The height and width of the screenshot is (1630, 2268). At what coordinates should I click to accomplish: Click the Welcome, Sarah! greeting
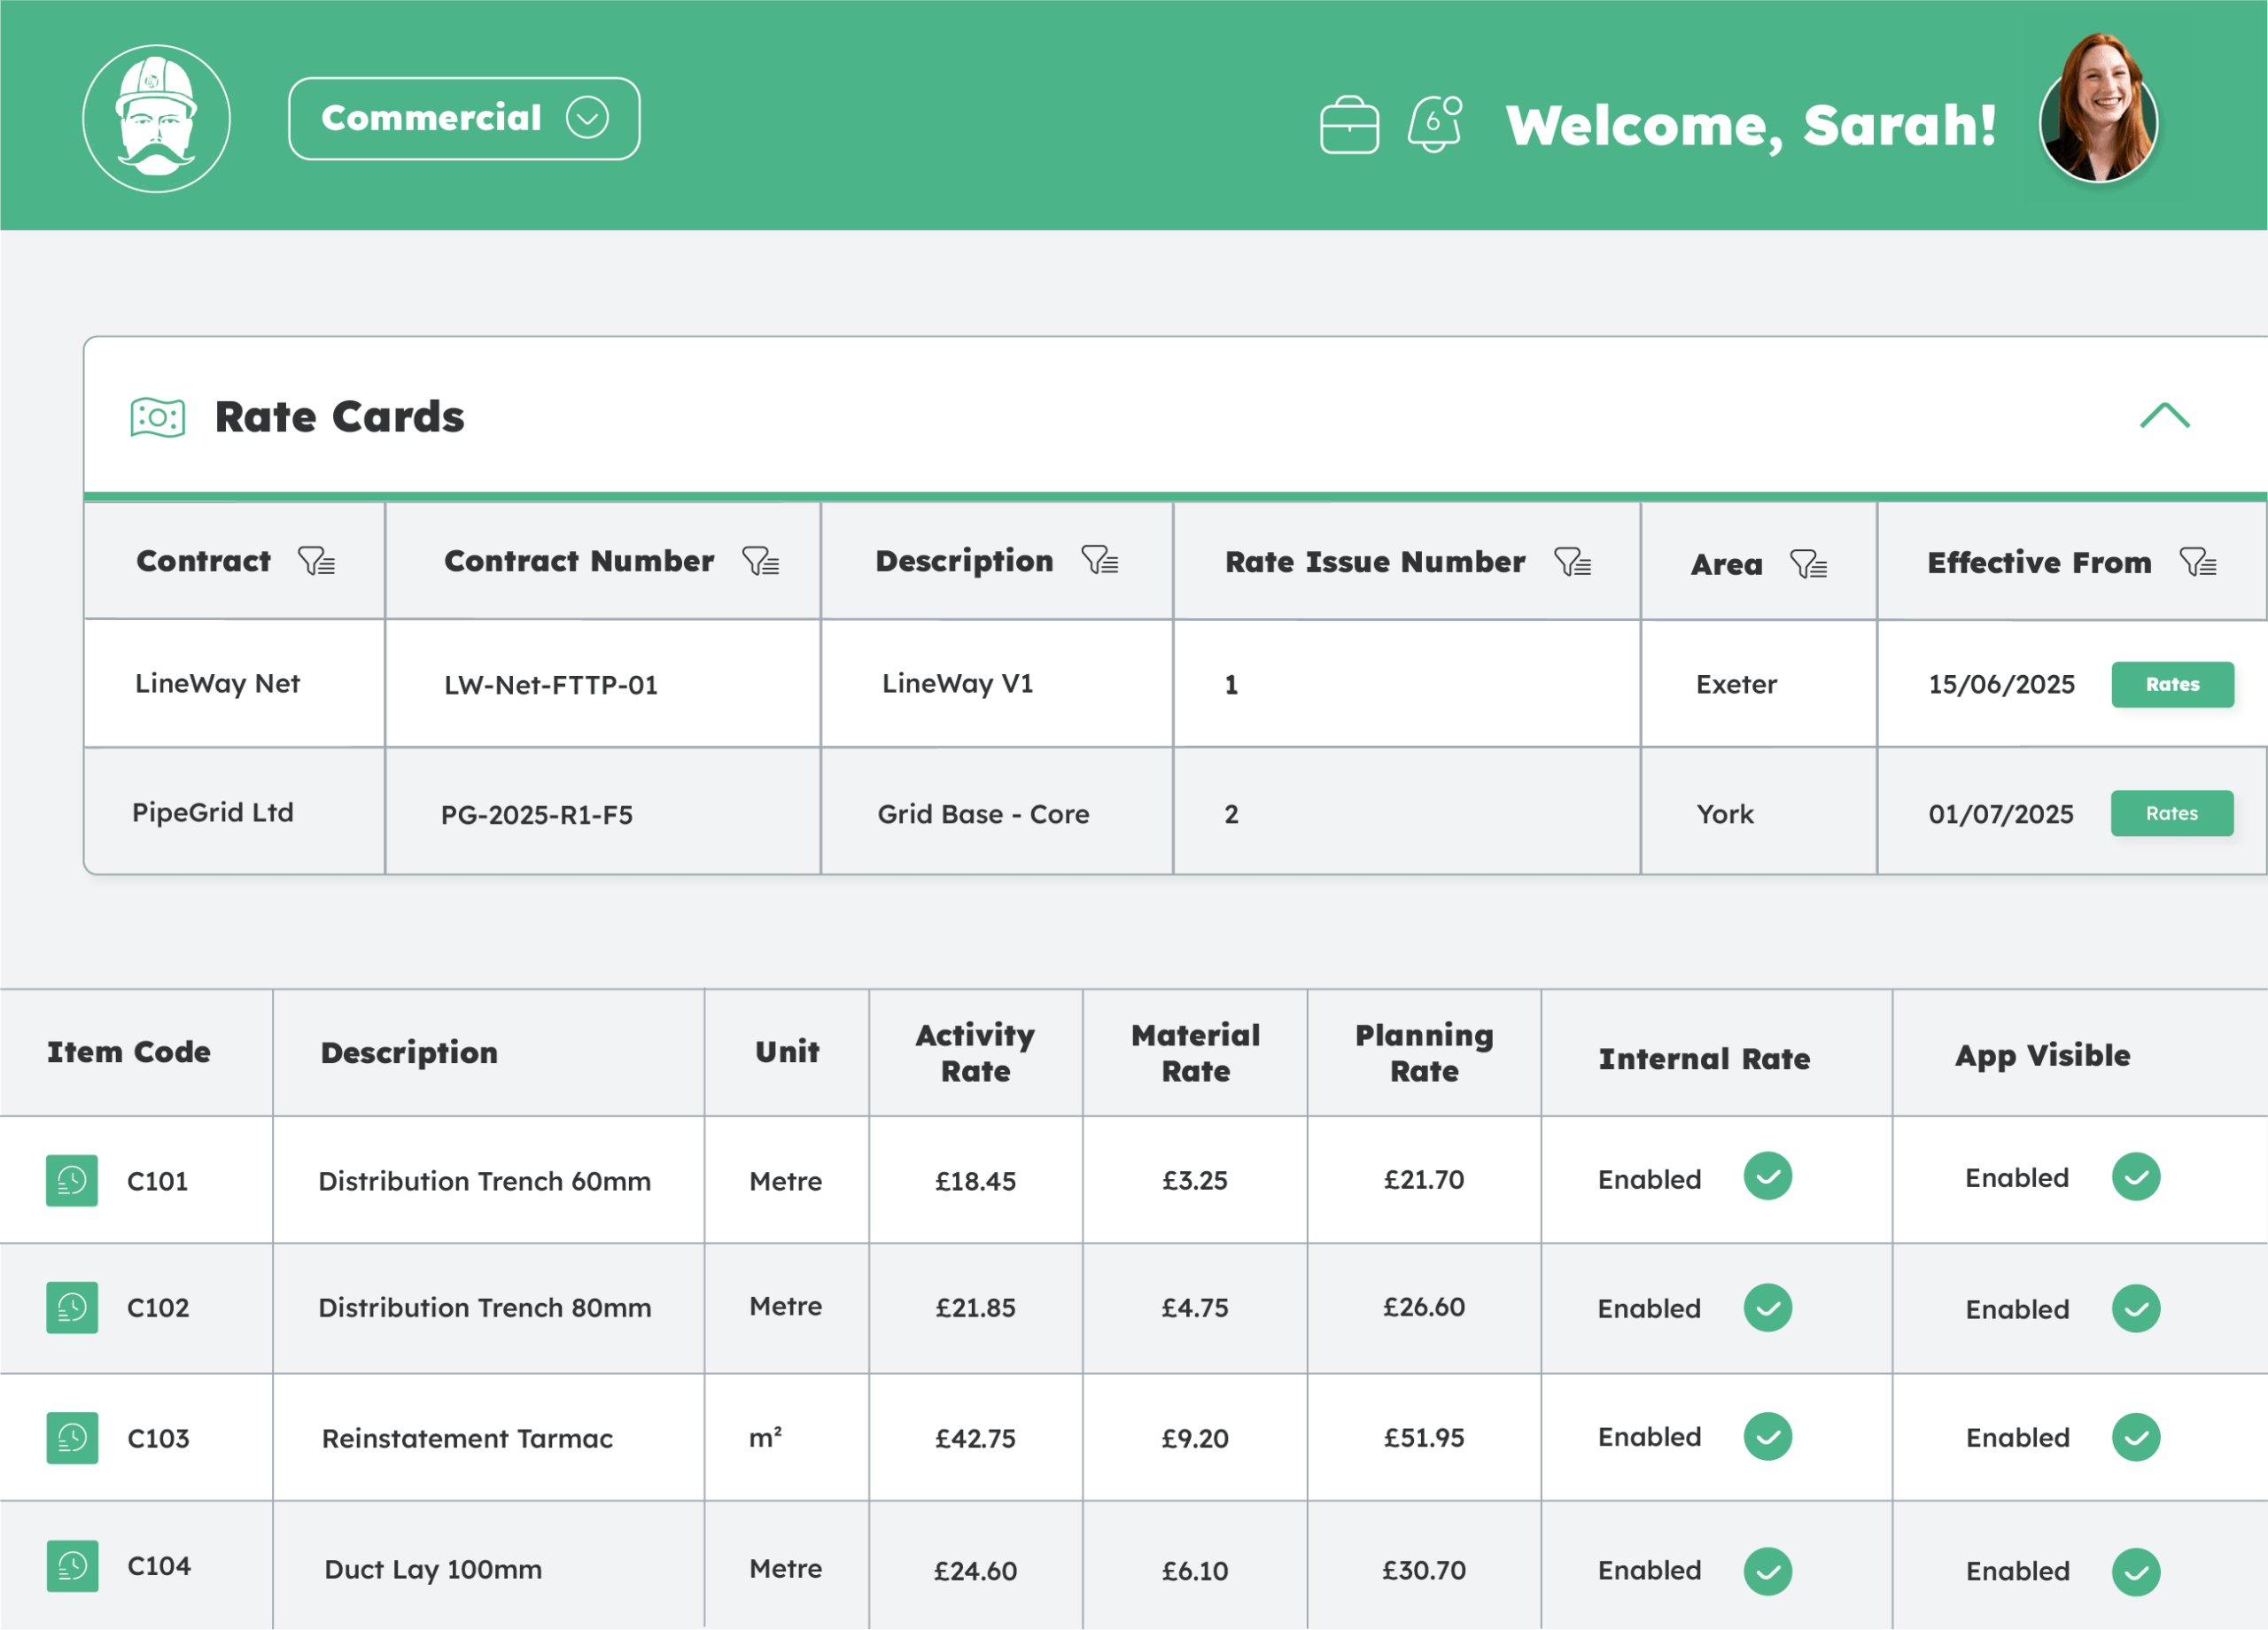(1752, 126)
